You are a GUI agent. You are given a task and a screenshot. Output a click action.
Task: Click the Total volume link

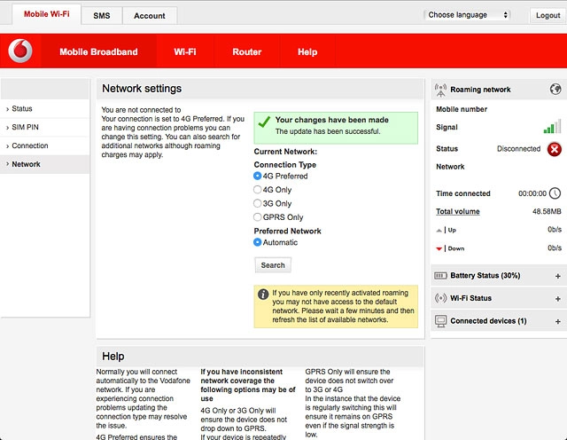(x=458, y=212)
